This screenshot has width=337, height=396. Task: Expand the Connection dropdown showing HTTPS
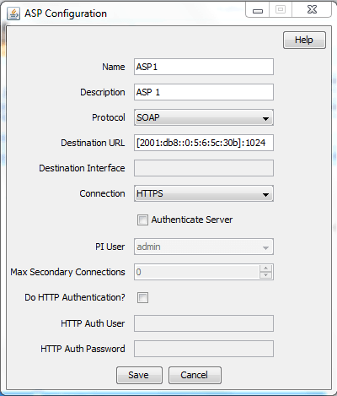[x=204, y=193]
